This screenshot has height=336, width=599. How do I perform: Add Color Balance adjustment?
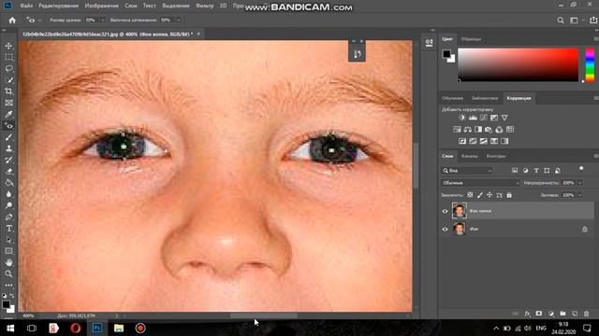467,130
